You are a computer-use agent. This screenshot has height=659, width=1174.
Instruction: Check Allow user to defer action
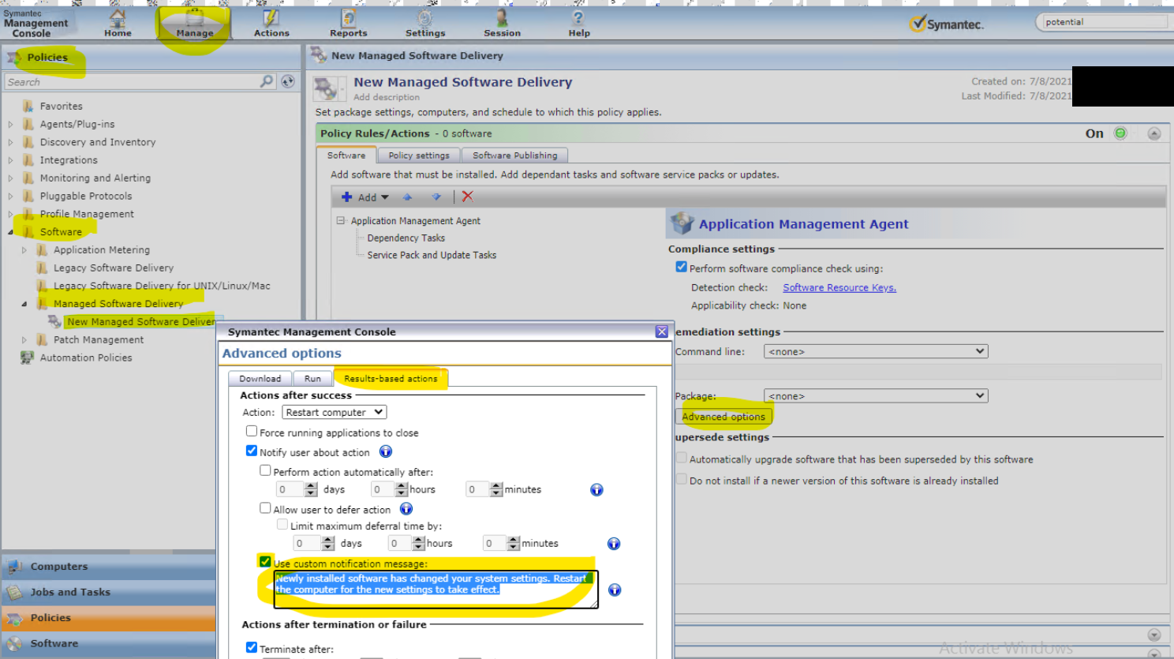(x=265, y=508)
